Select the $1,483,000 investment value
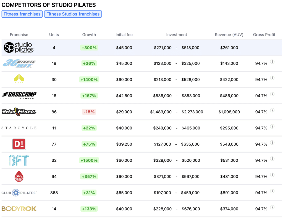The image size is (283, 221). (x=161, y=112)
